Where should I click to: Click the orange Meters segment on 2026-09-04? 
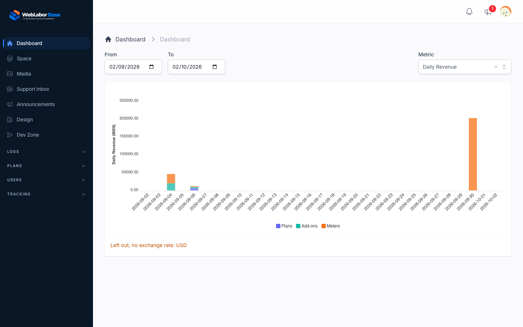(171, 179)
